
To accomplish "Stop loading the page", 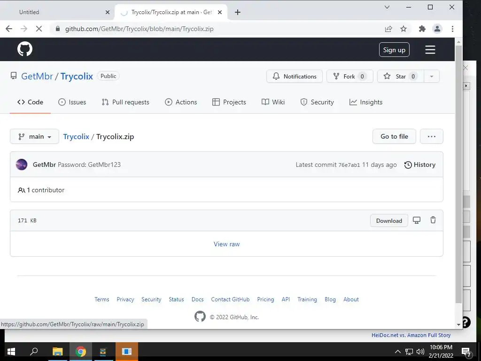I will [x=39, y=29].
